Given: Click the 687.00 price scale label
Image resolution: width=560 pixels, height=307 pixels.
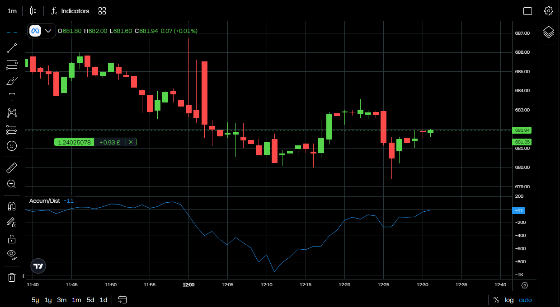Looking at the screenshot, I should tap(522, 33).
